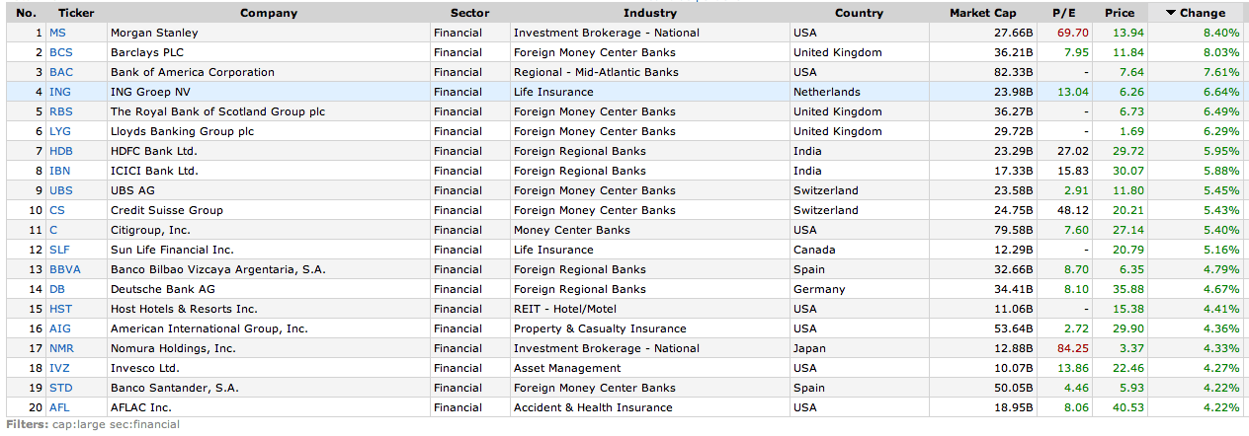Sort by Market Cap header
The height and width of the screenshot is (436, 1249).
[982, 13]
